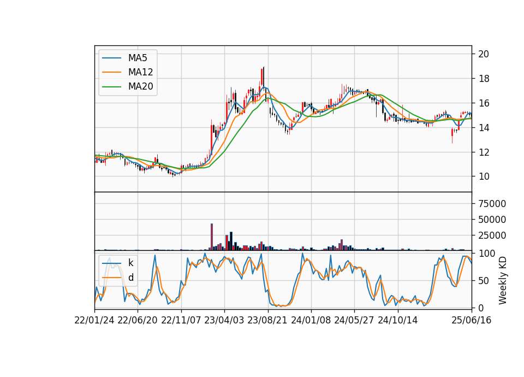Click the 25/06/16 date axis label
Viewport: 524px width, 377px height.
click(x=472, y=320)
